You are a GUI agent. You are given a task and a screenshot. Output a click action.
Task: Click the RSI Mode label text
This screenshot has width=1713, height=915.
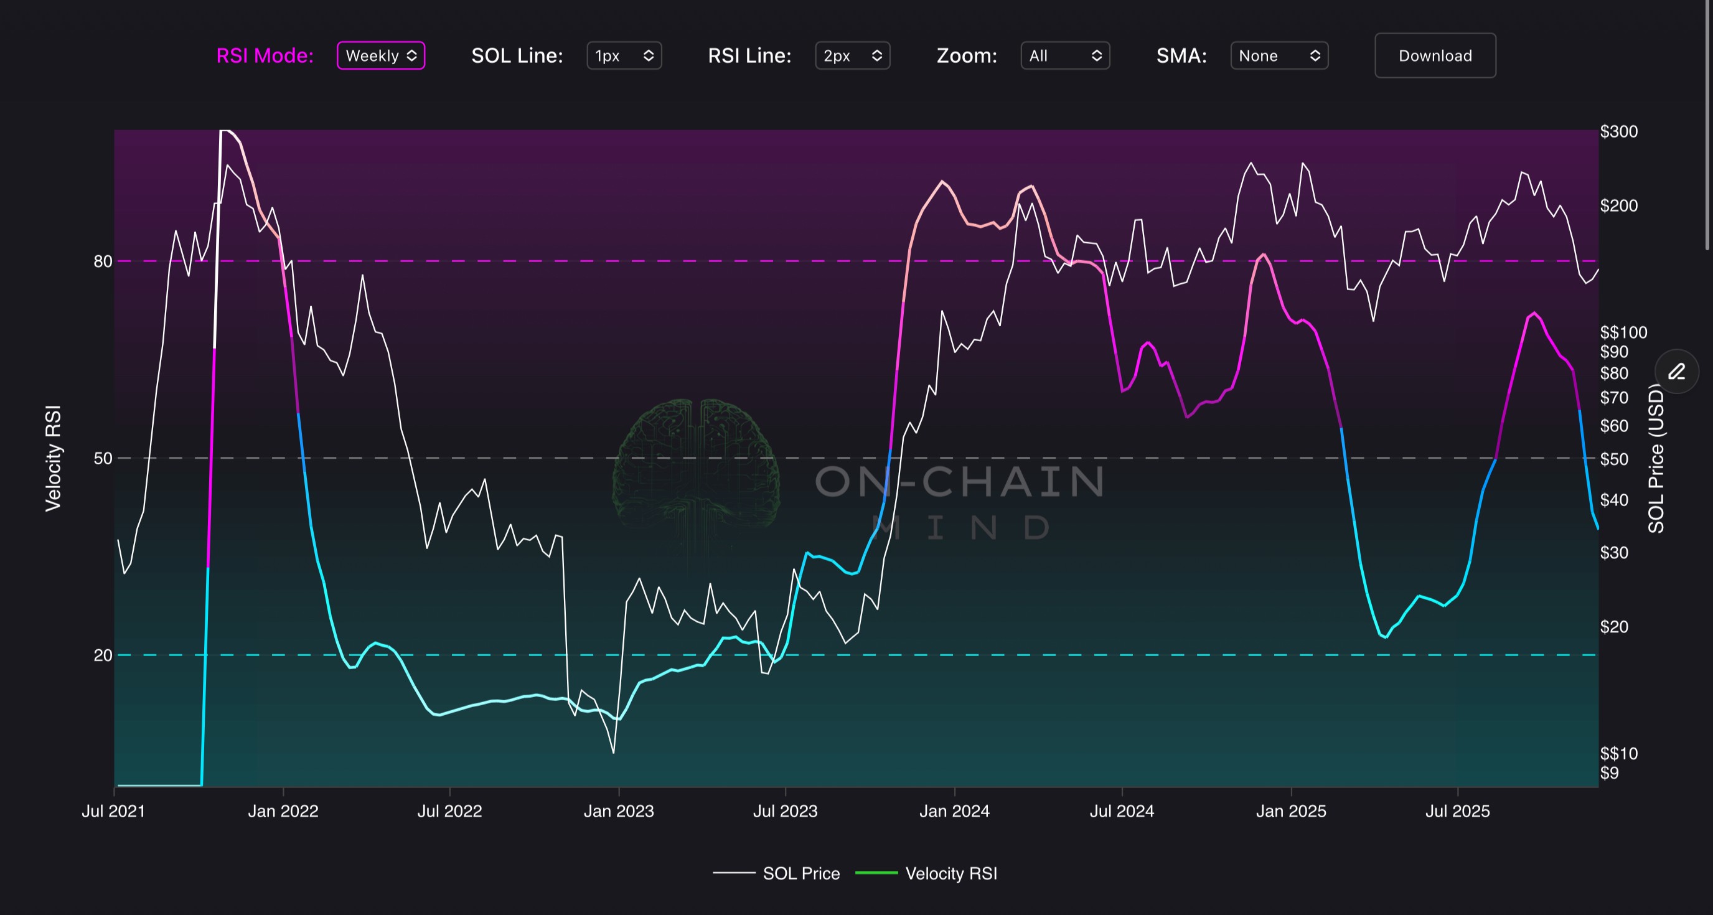pos(265,56)
